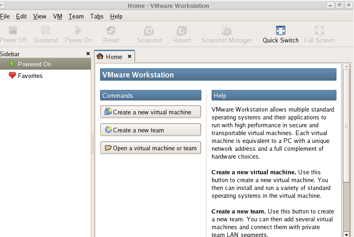Click the Reset toolbar icon
354x237 pixels.
pyautogui.click(x=111, y=30)
